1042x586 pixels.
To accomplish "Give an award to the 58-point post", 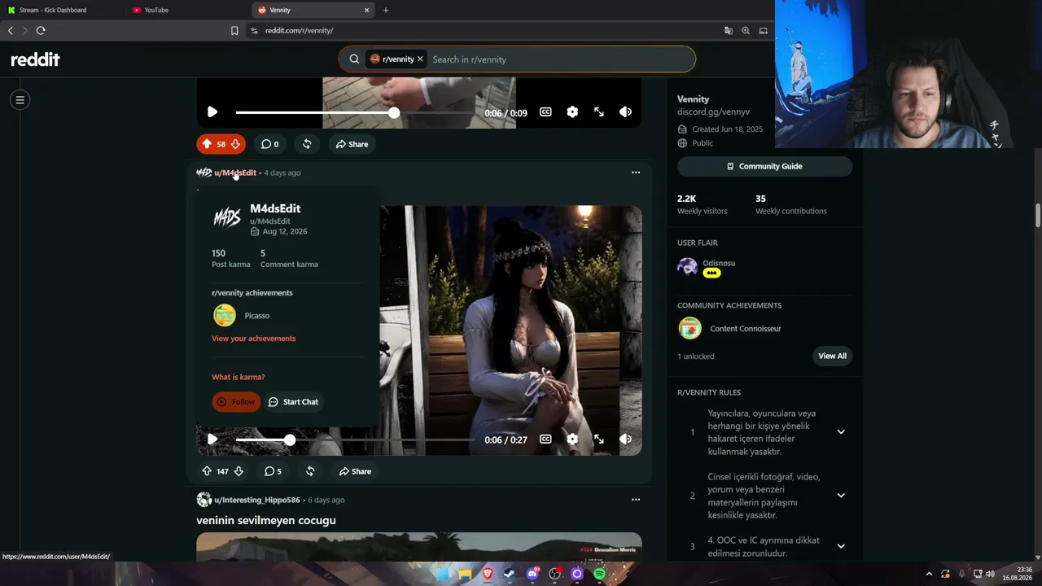I will 307,144.
